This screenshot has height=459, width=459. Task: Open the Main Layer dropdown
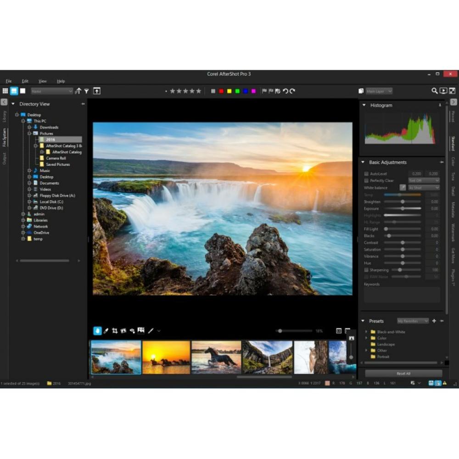(x=379, y=91)
